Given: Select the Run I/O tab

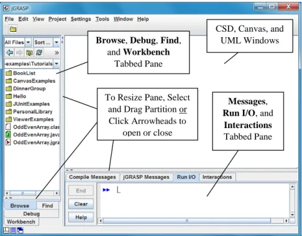Looking at the screenshot, I should pyautogui.click(x=186, y=177).
